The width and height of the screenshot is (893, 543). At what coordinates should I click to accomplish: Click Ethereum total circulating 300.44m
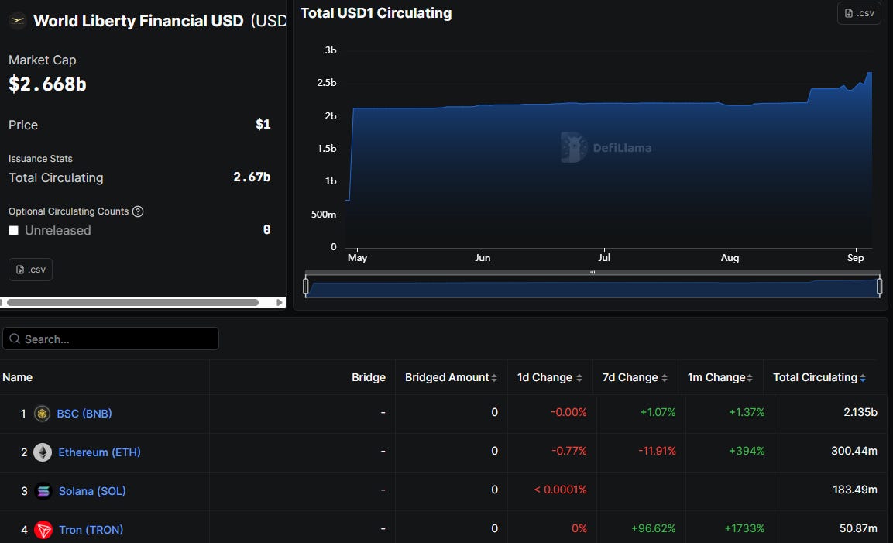coord(854,451)
